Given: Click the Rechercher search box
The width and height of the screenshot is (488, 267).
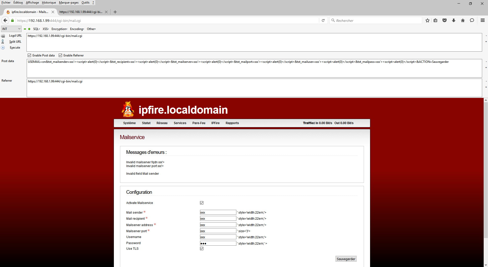Looking at the screenshot, I should tap(376, 20).
